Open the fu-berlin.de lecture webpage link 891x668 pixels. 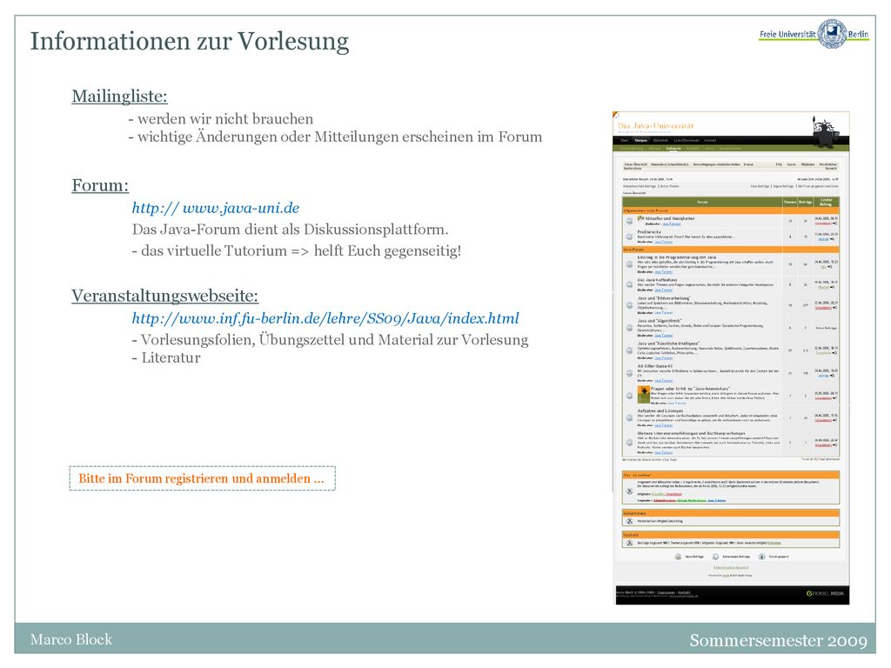point(325,318)
